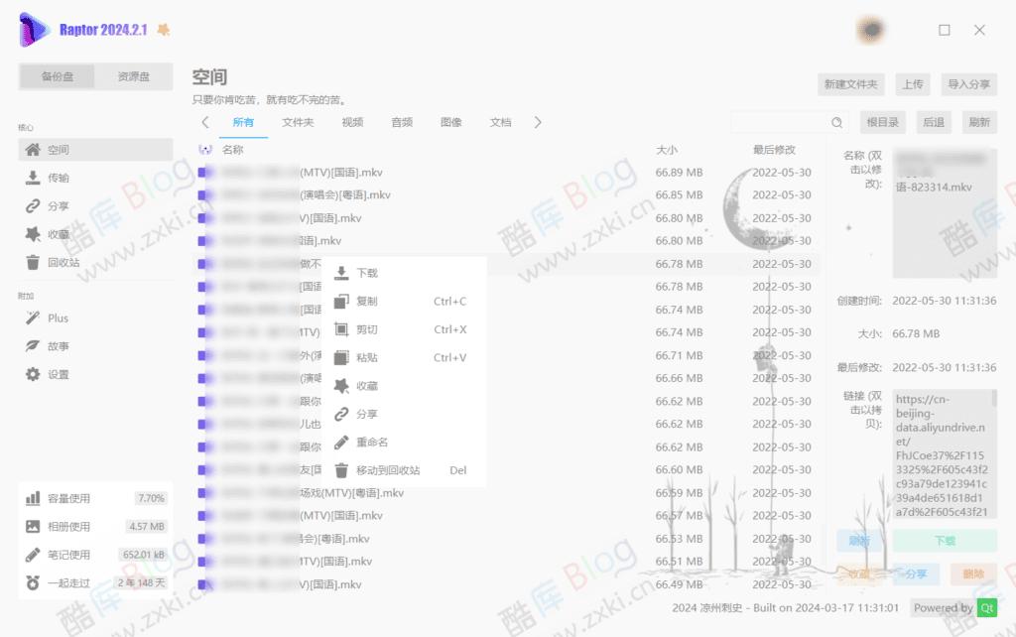Screen dimensions: 1016x637
Task: Click the left chevron before the 所有 tab
Action: [x=205, y=122]
